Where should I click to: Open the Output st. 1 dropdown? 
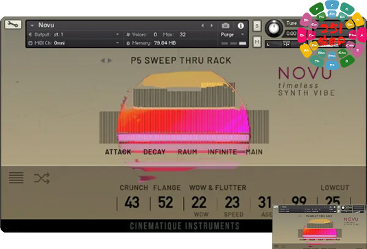tap(73, 34)
